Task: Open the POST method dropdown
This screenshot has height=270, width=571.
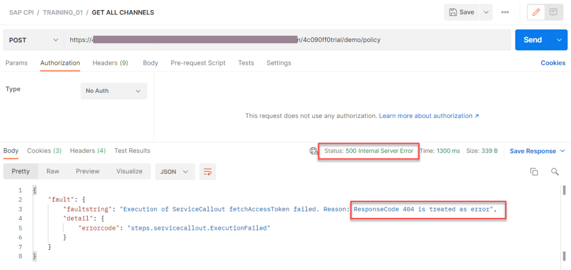Action: point(34,40)
